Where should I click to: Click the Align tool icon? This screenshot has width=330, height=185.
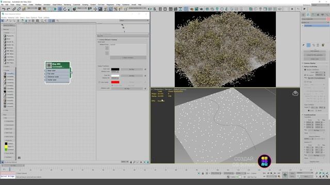(x=155, y=9)
